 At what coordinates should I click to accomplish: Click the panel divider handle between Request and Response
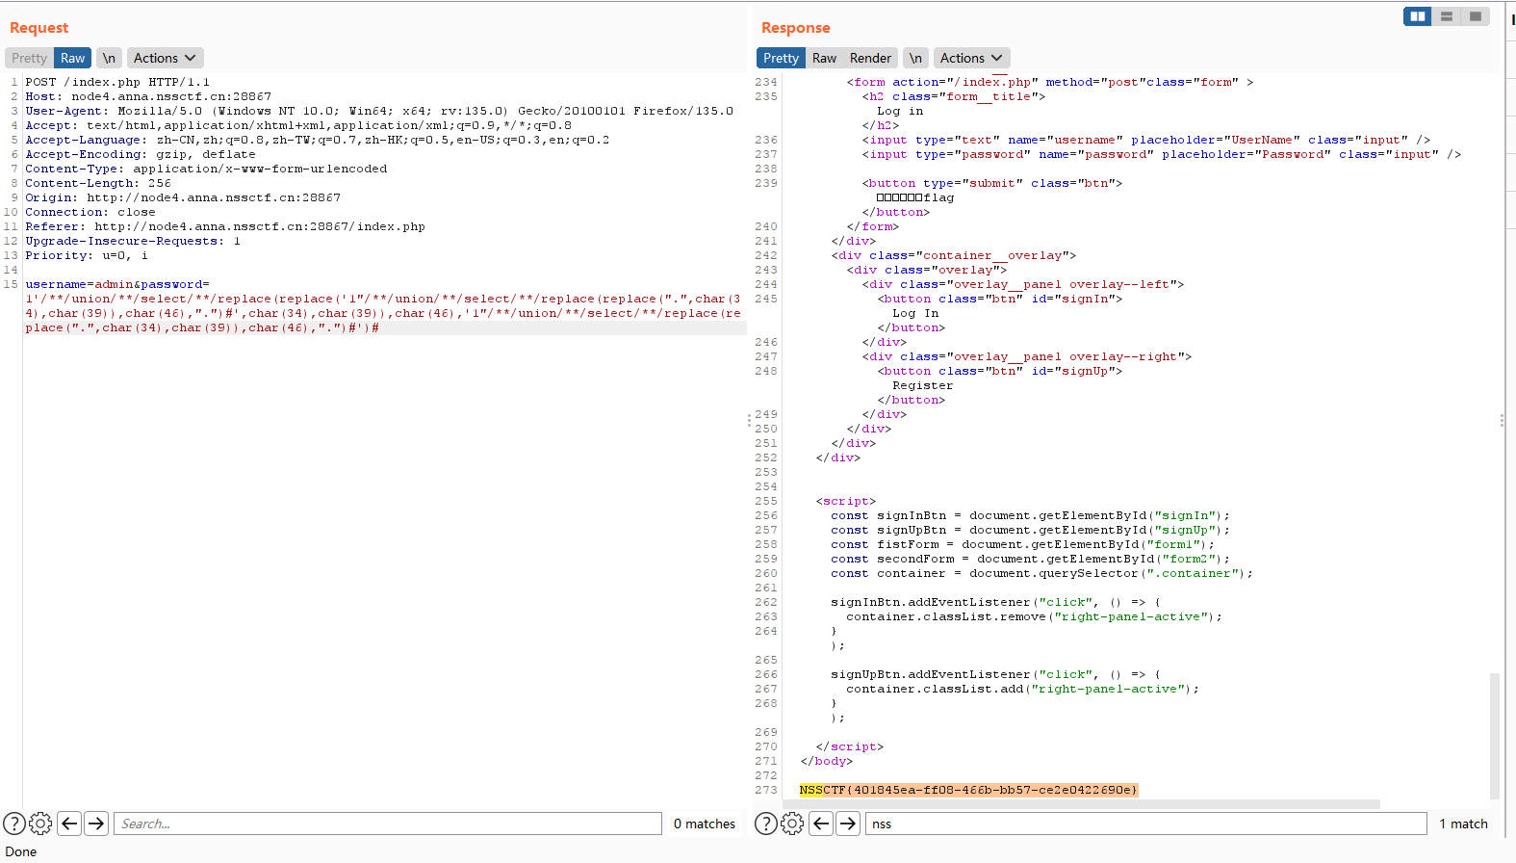coord(750,420)
